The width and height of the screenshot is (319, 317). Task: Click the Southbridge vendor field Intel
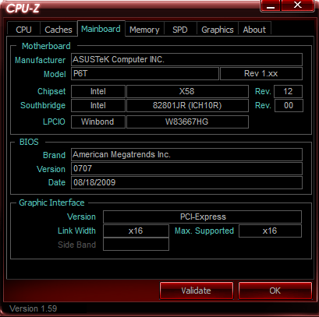[98, 105]
